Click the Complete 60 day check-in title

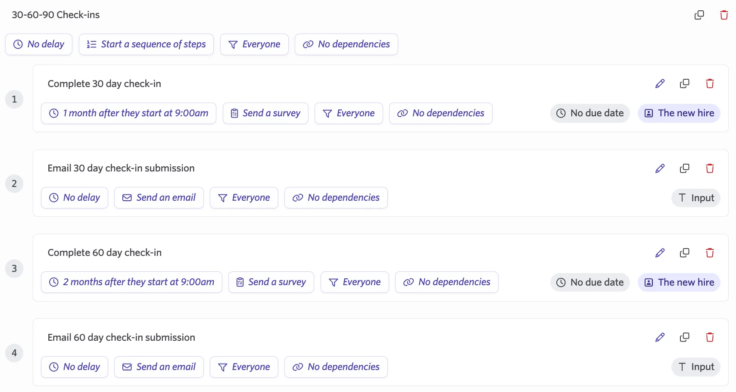coord(105,252)
